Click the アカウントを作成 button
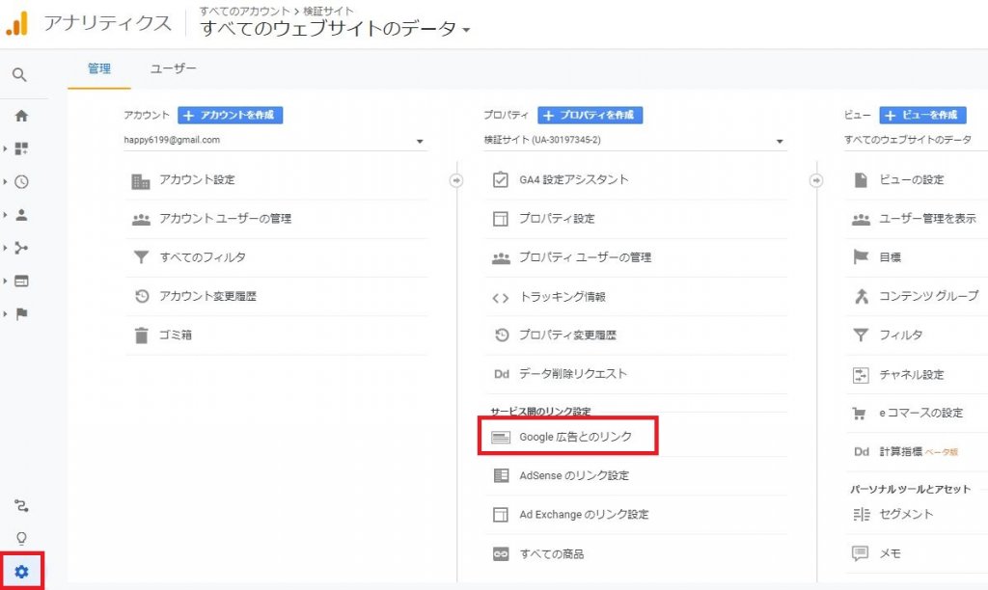This screenshot has width=988, height=590. click(230, 116)
